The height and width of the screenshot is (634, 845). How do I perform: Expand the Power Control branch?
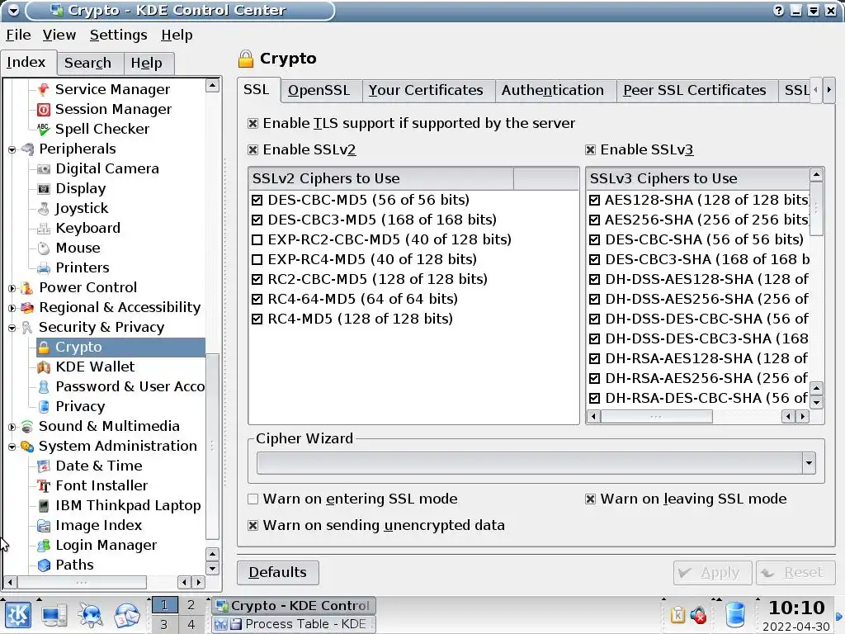coord(12,288)
